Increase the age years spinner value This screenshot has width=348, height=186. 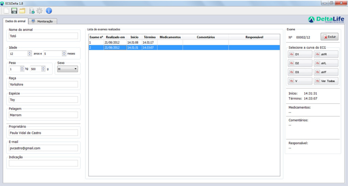[30, 52]
